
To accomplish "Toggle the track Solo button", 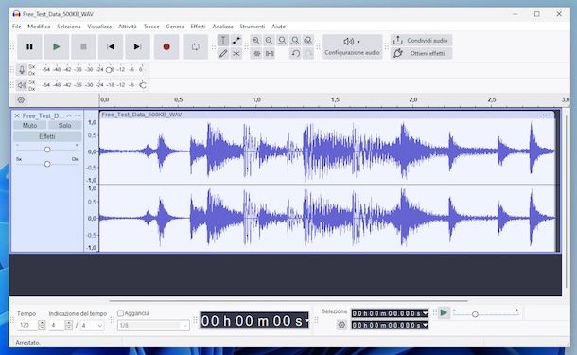I will (x=64, y=126).
